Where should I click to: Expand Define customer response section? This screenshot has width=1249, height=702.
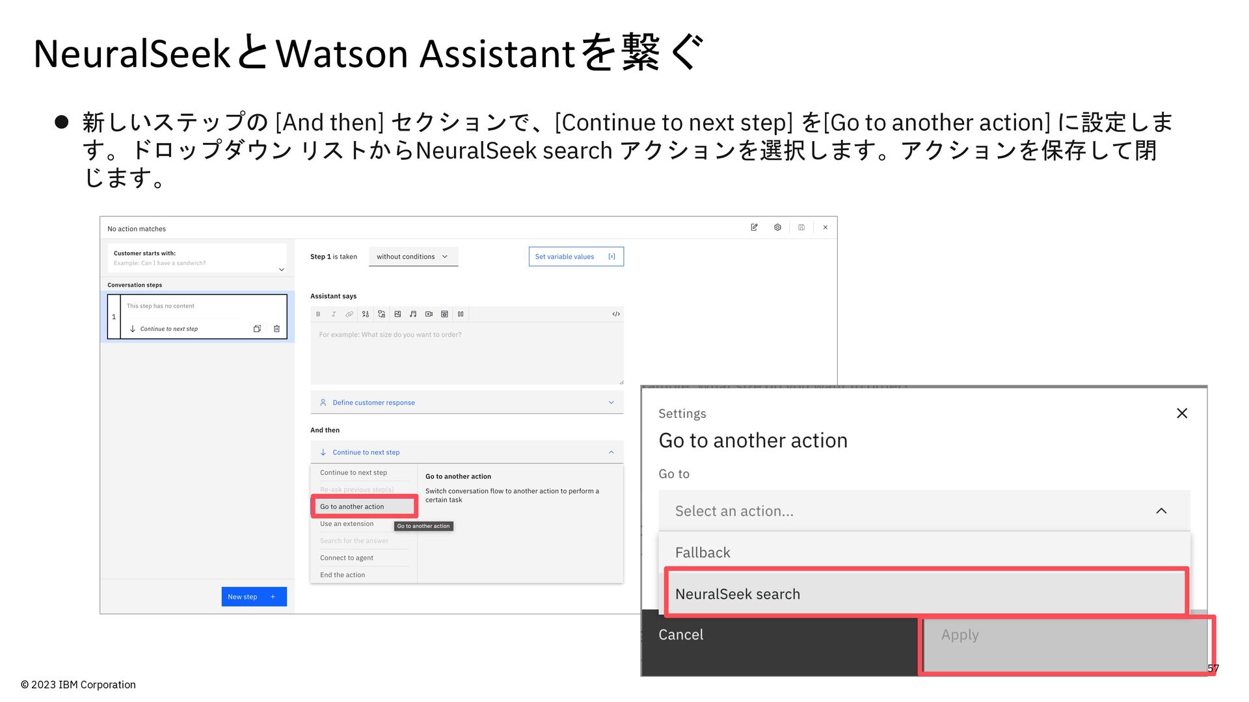click(x=467, y=402)
